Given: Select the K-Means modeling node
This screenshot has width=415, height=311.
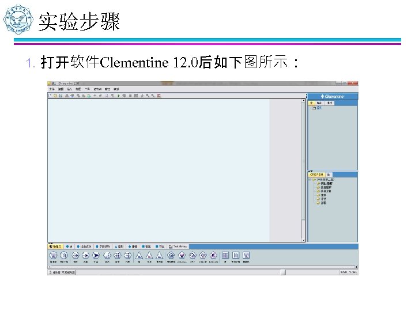Looking at the screenshot, I should [213, 256].
